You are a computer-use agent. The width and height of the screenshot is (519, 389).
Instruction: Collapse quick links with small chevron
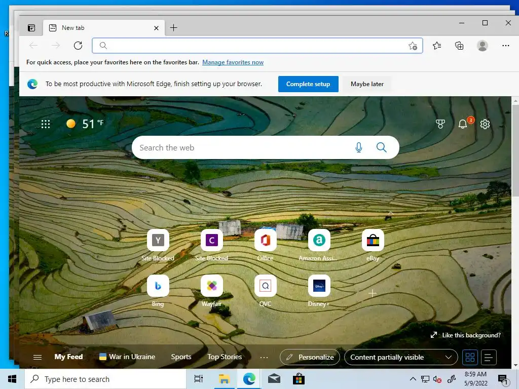[x=391, y=213]
